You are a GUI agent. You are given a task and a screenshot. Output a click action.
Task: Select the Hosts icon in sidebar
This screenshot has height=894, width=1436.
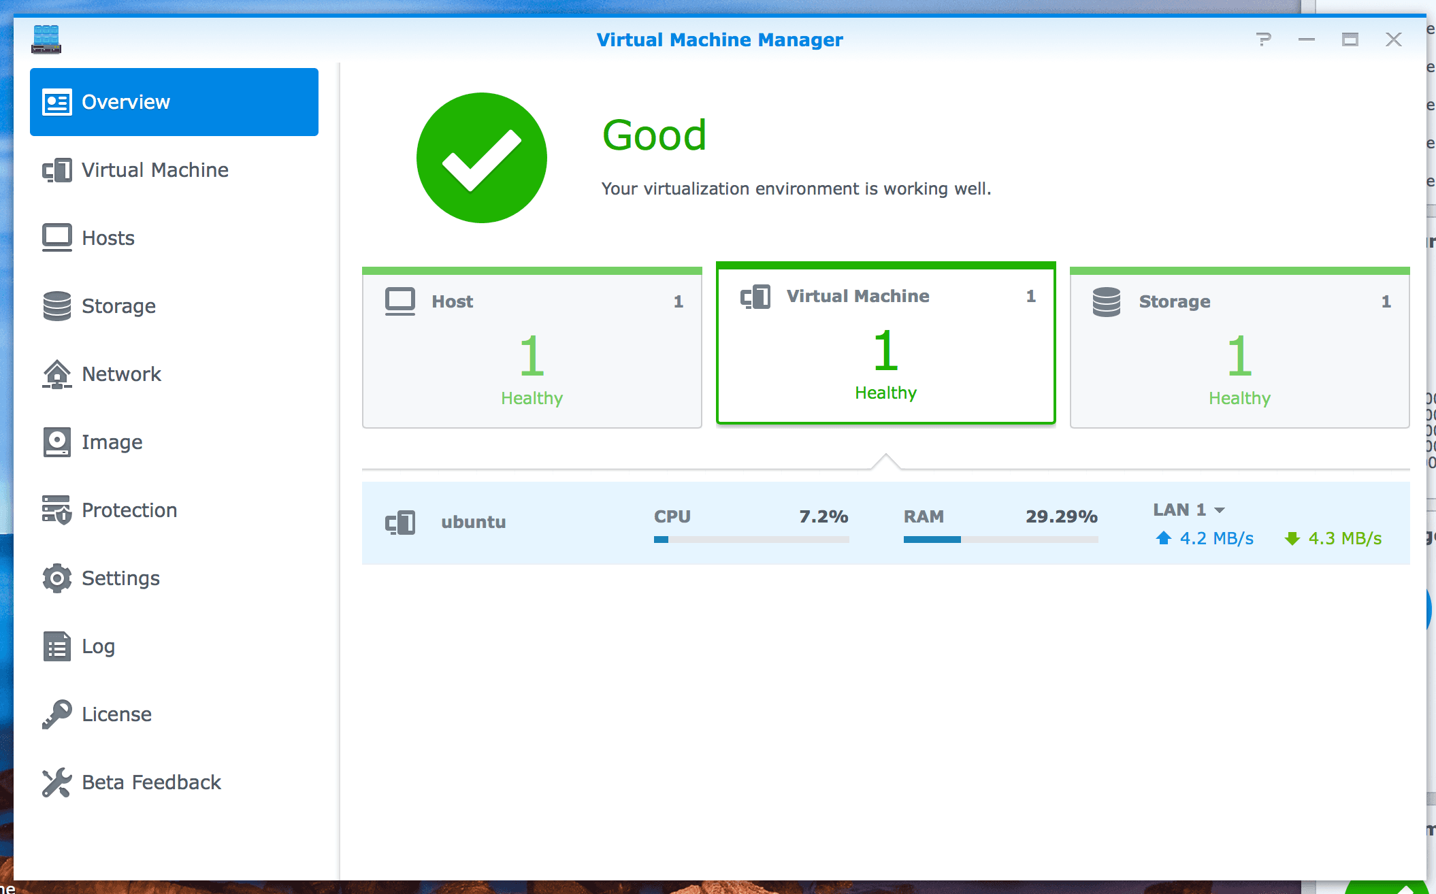click(x=57, y=237)
